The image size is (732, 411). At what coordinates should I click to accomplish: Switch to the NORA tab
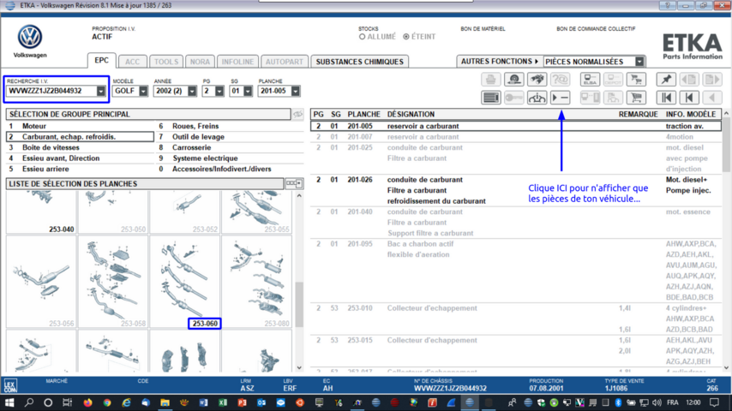200,62
